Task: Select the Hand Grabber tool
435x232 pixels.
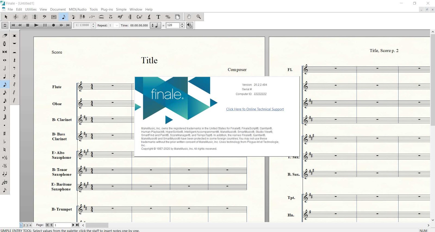Action: click(189, 17)
